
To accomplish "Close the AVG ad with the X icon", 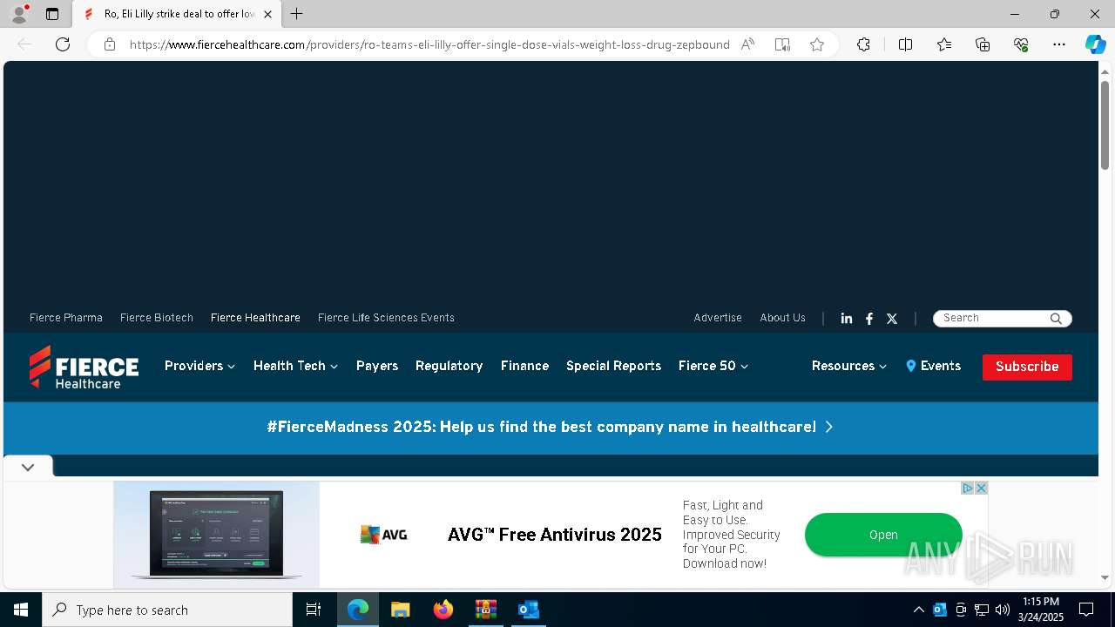I will tap(981, 489).
